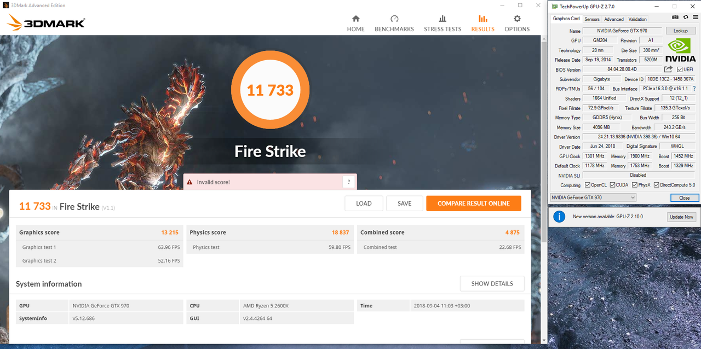Click the Lookup button in GPU-Z

pyautogui.click(x=681, y=31)
